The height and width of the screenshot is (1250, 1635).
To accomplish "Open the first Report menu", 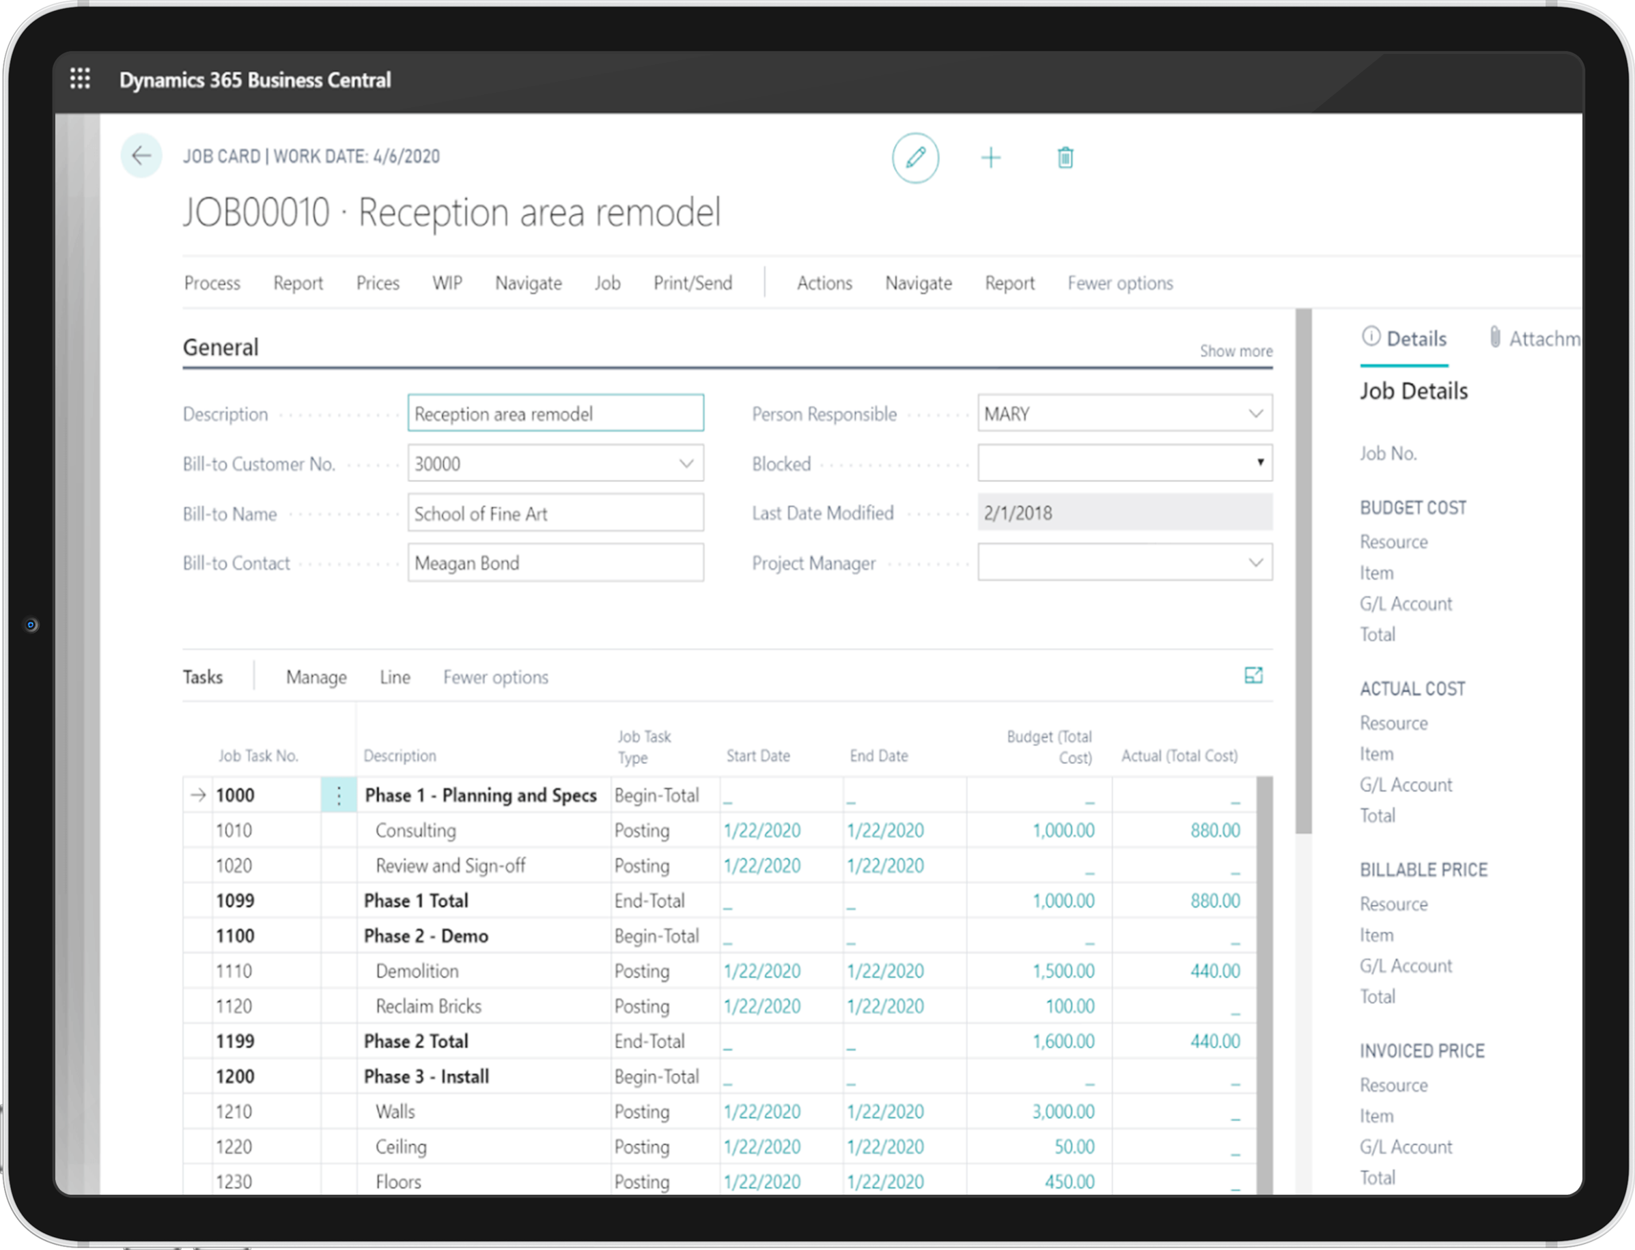I will tap(298, 283).
